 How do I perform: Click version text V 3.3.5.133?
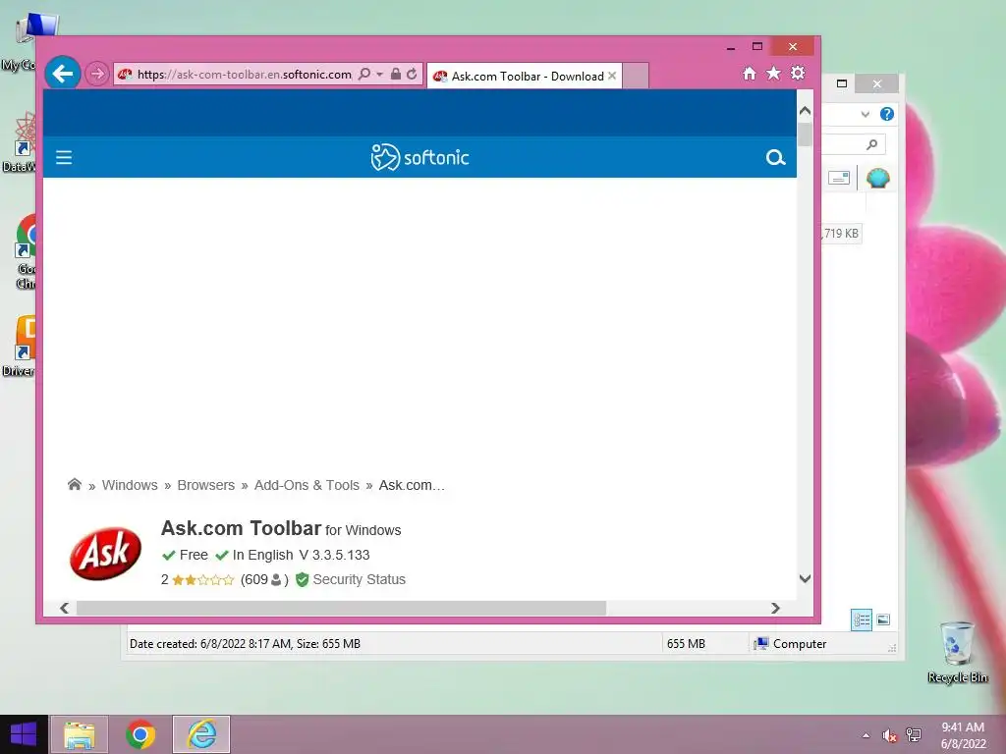click(x=334, y=556)
